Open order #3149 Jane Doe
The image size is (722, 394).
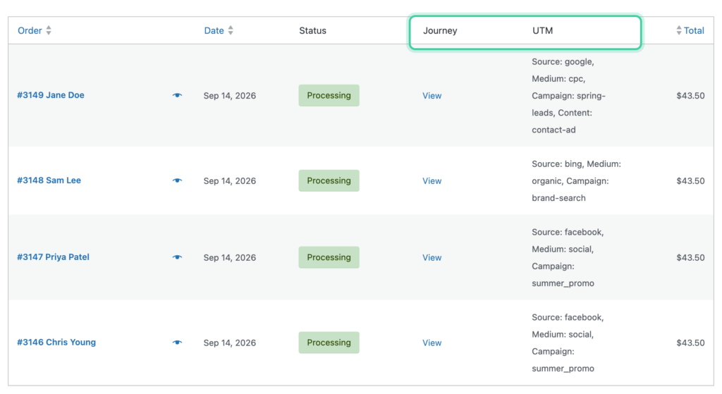(51, 95)
